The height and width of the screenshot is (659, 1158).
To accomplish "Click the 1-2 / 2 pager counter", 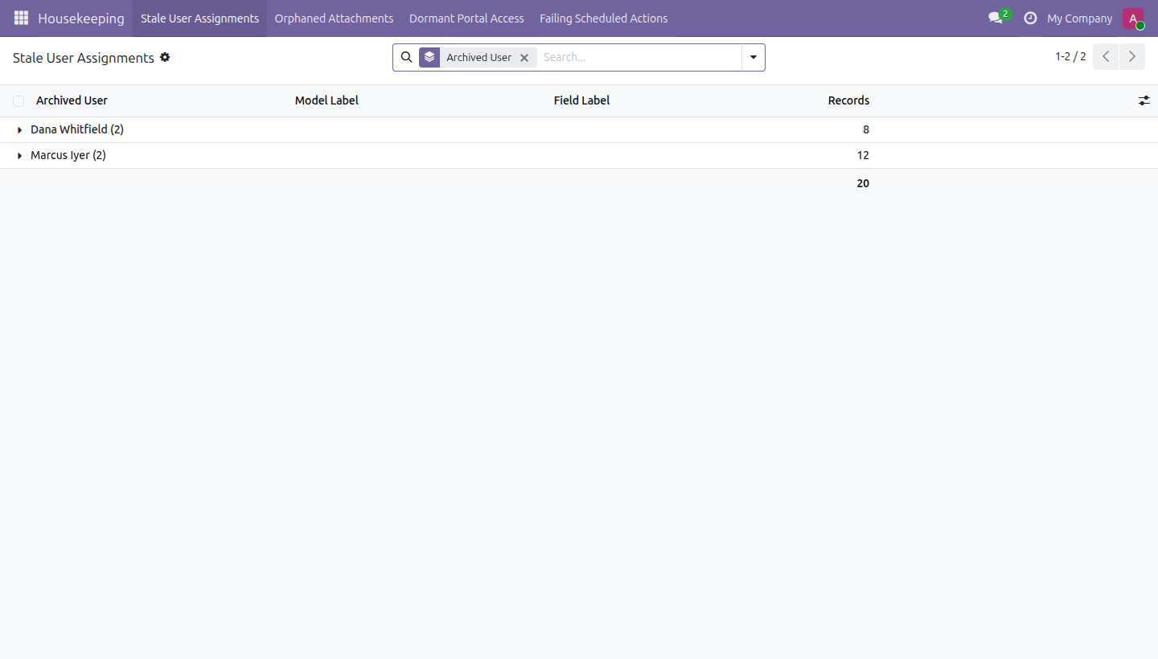I will [x=1070, y=56].
